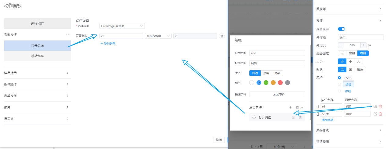The image size is (387, 149).
Task: Select the second 风格 radio option
Action: point(339,84)
